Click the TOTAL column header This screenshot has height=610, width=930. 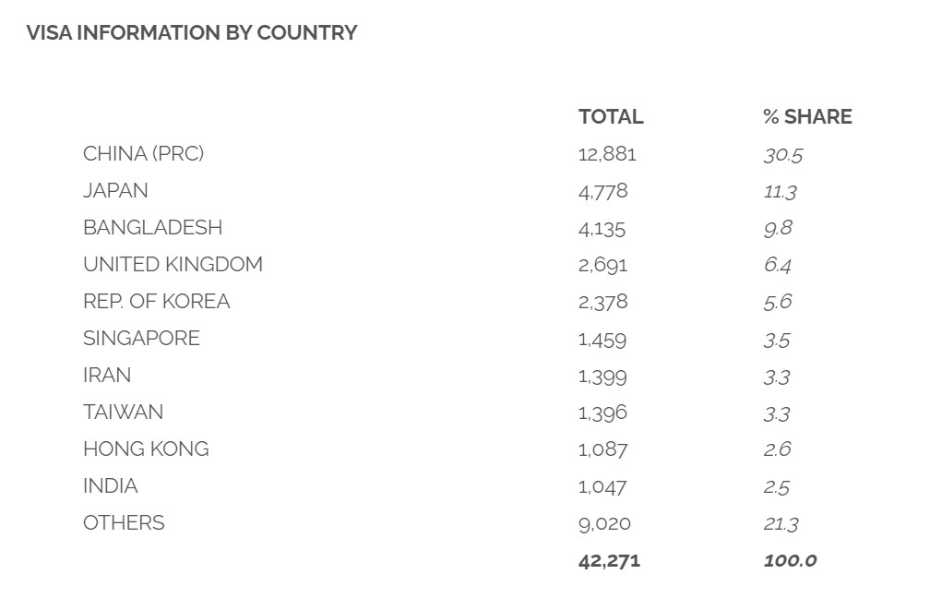pos(611,117)
